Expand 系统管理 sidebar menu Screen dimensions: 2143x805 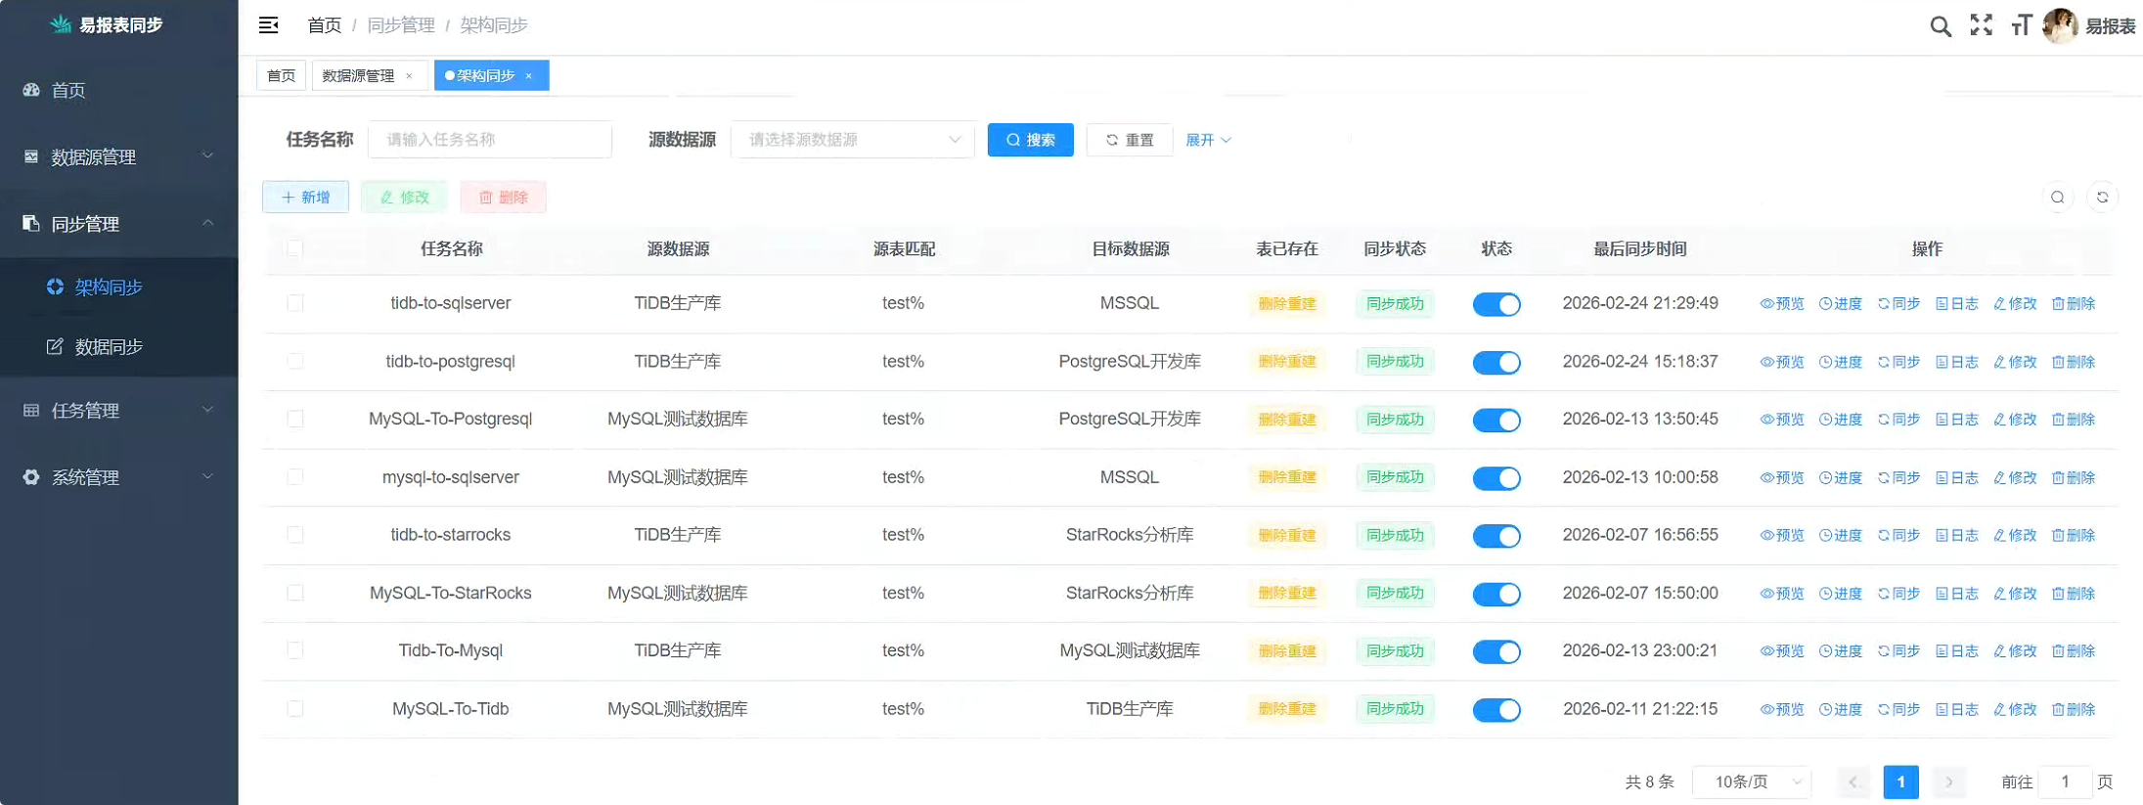click(118, 477)
